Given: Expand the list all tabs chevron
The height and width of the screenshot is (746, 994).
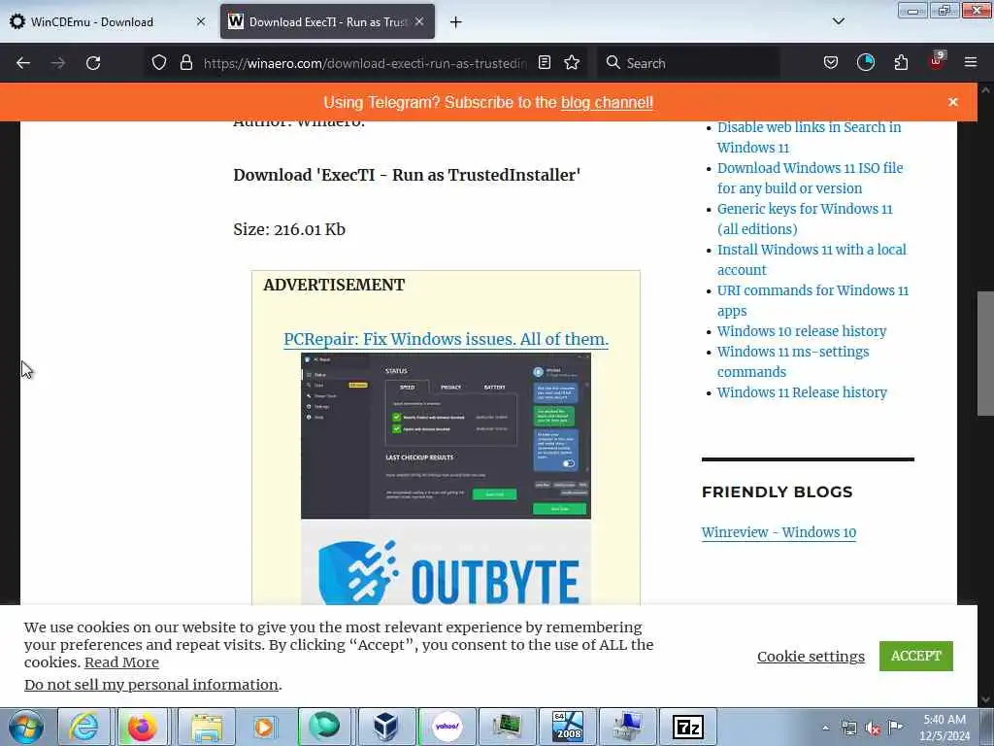Looking at the screenshot, I should (838, 21).
